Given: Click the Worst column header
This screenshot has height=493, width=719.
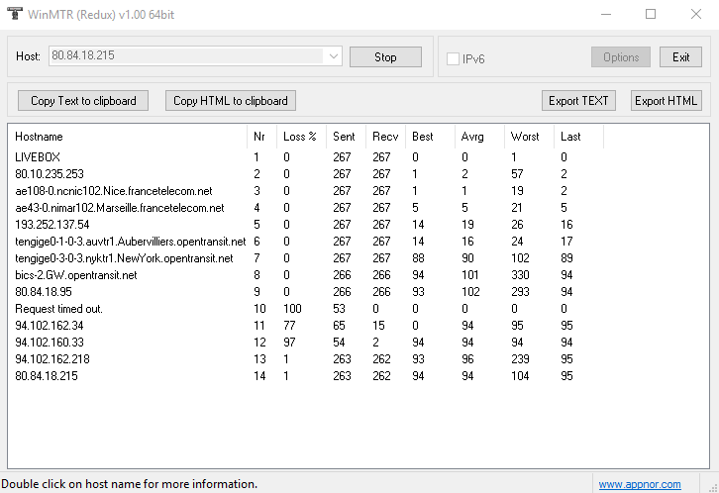Looking at the screenshot, I should (525, 137).
